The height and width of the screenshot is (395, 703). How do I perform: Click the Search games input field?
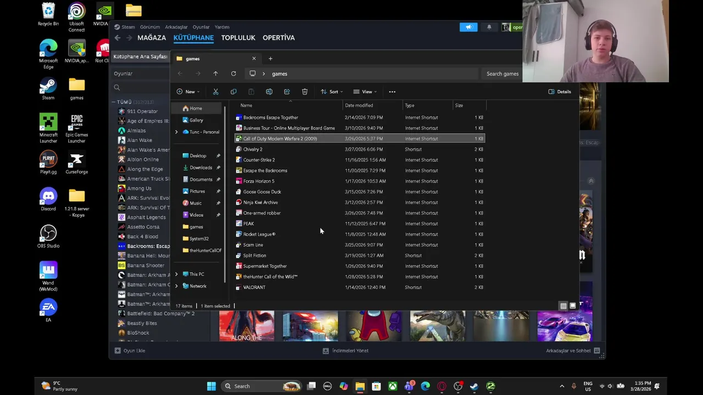pos(503,74)
